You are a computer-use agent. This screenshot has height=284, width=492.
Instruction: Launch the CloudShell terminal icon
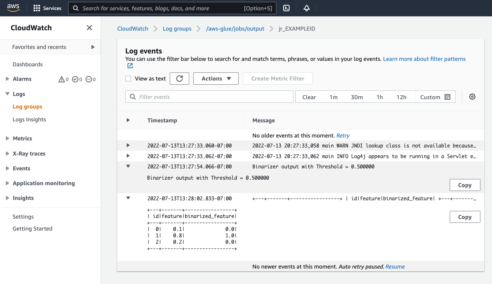point(286,8)
